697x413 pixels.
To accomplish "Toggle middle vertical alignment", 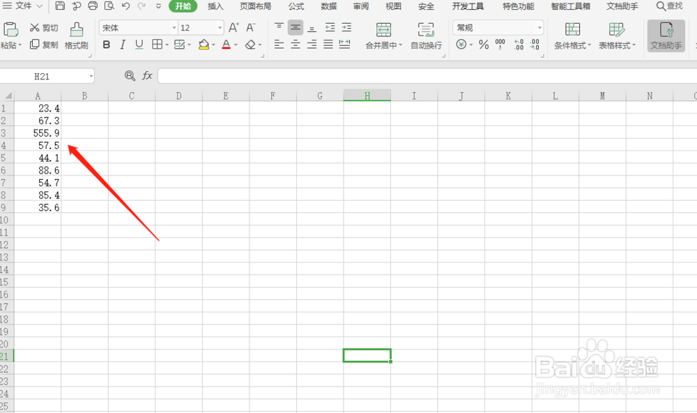I will [296, 28].
